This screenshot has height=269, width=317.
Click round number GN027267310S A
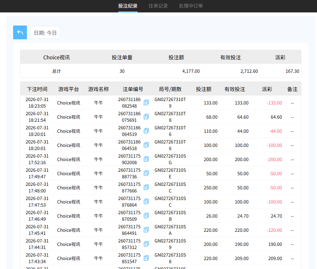170,230
